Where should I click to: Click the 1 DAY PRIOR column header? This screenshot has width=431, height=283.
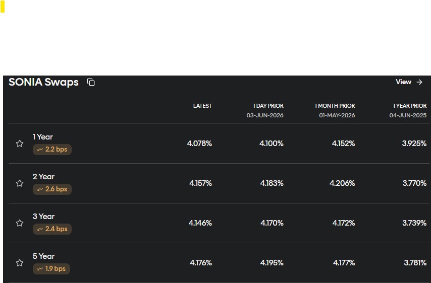coord(268,106)
